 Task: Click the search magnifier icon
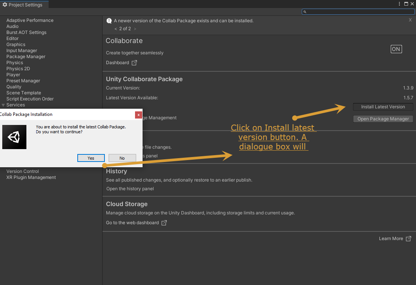(305, 12)
